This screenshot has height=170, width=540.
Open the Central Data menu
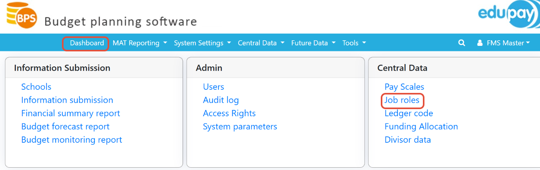[261, 43]
